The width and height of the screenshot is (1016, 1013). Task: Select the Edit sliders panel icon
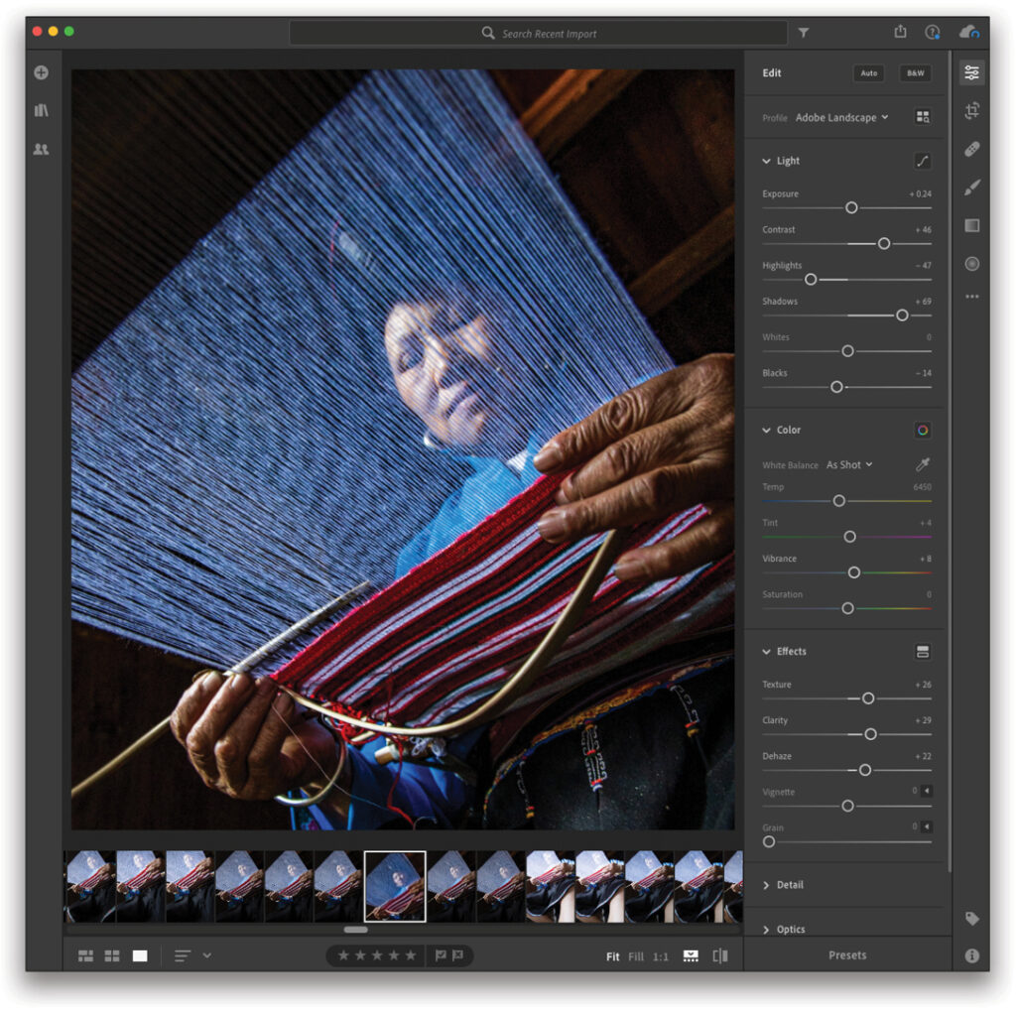pyautogui.click(x=972, y=72)
